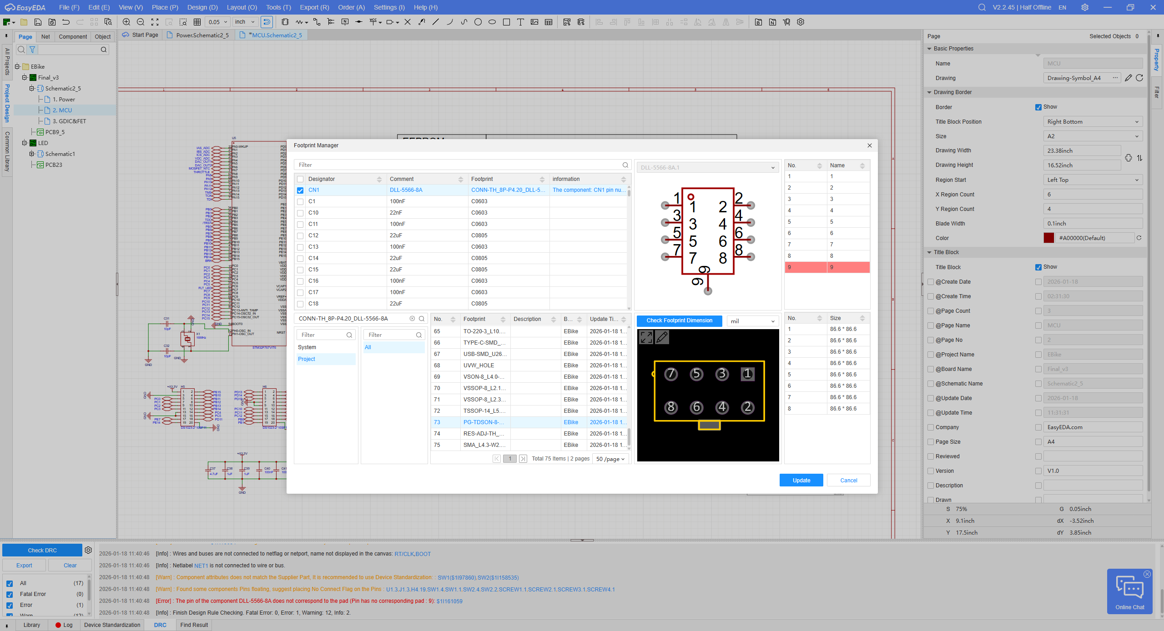This screenshot has width=1164, height=631.
Task: Click the Zoom In magnifier icon
Action: tap(126, 22)
